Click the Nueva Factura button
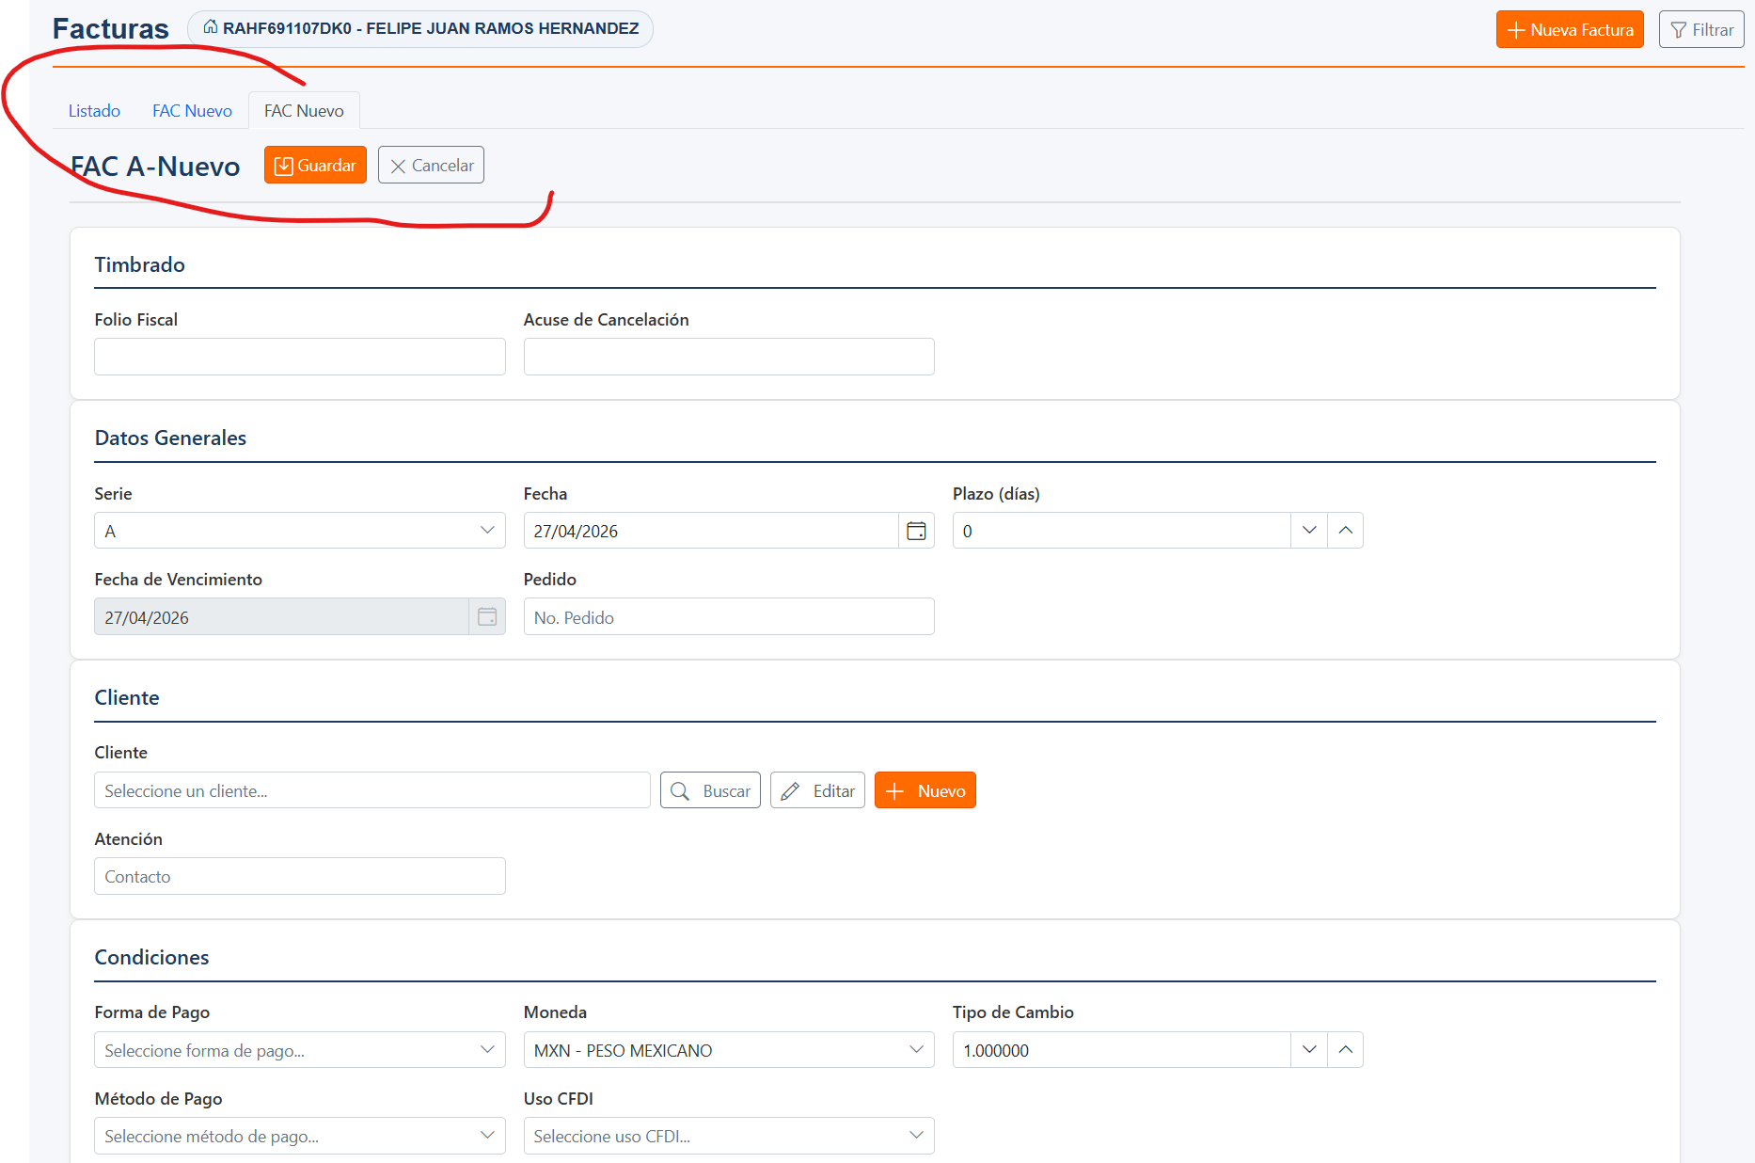1755x1163 pixels. [x=1569, y=30]
